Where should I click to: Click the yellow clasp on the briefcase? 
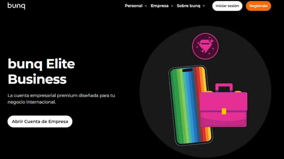coord(224,111)
